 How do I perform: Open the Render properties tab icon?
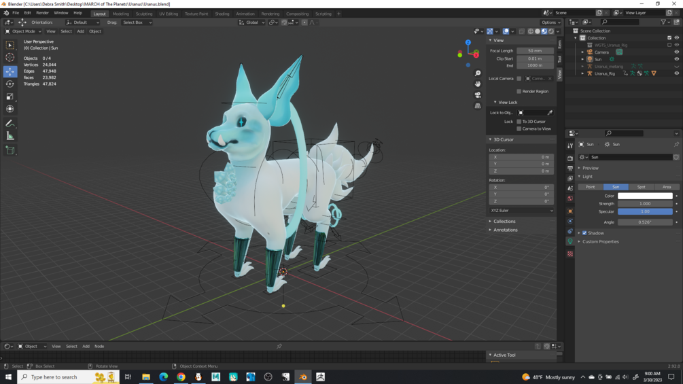pos(570,158)
